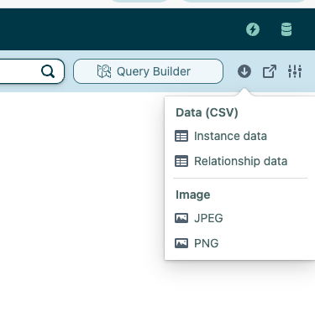The width and height of the screenshot is (315, 322).
Task: Open the Query Builder
Action: tap(148, 71)
